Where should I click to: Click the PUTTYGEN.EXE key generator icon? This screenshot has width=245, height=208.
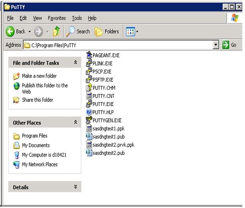[89, 120]
